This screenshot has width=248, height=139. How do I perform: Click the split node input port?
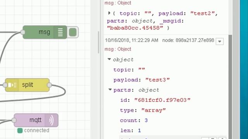tap(5, 85)
